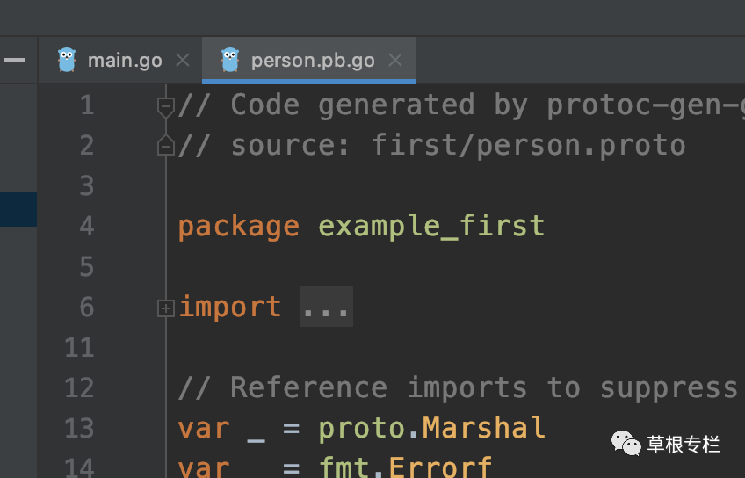Viewport: 745px width, 478px height.
Task: Close the main.go tab
Action: [x=183, y=61]
